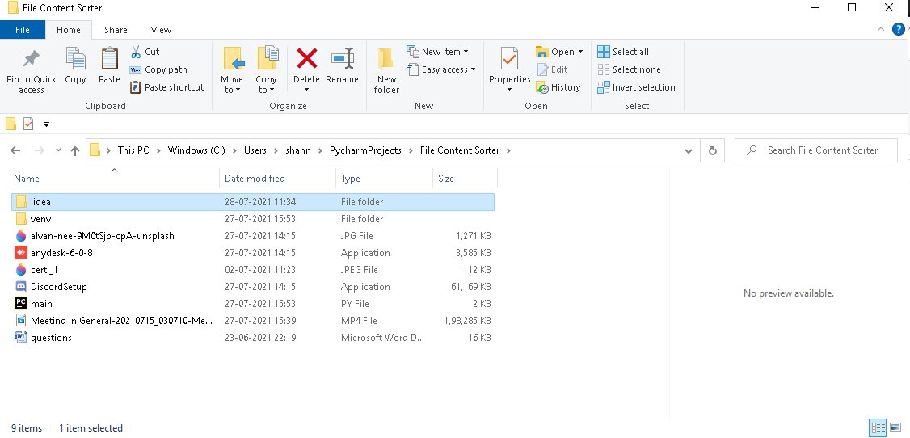Viewport: 910px width, 438px height.
Task: Open the Help question mark icon
Action: click(898, 30)
